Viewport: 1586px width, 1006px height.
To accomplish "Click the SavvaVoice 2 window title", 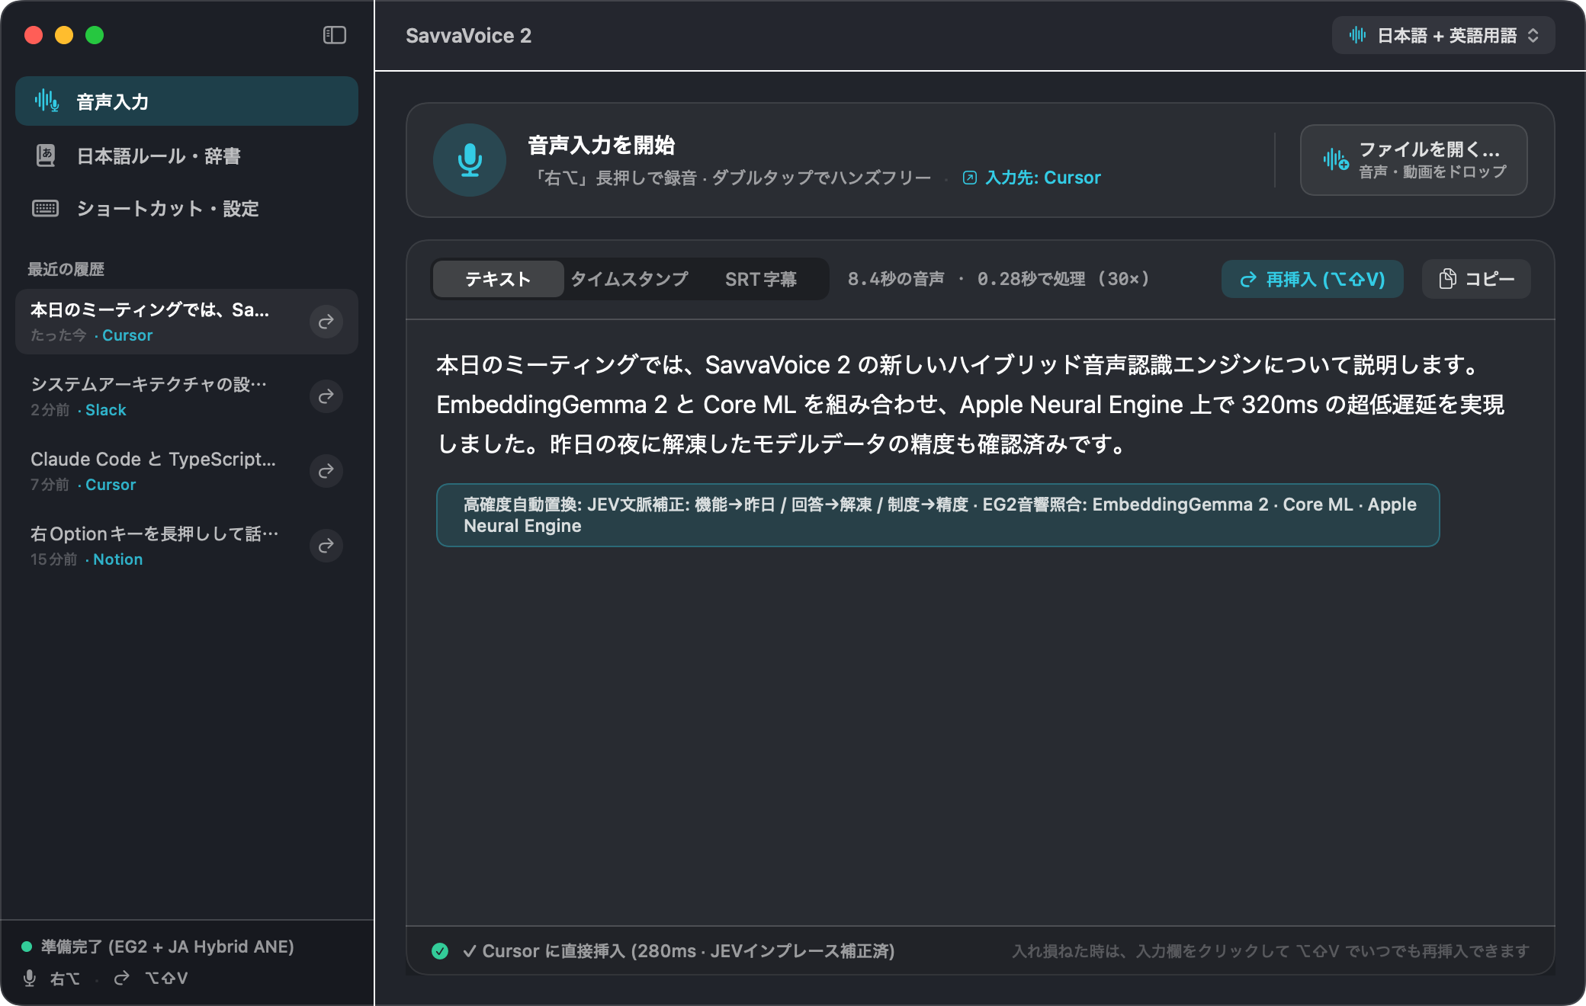I will [468, 35].
